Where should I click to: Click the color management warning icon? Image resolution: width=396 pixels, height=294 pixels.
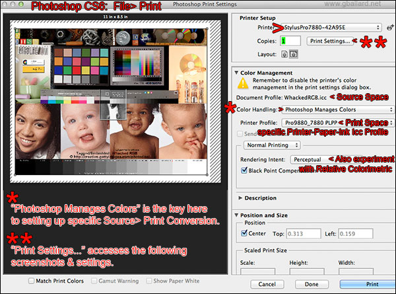tap(243, 83)
